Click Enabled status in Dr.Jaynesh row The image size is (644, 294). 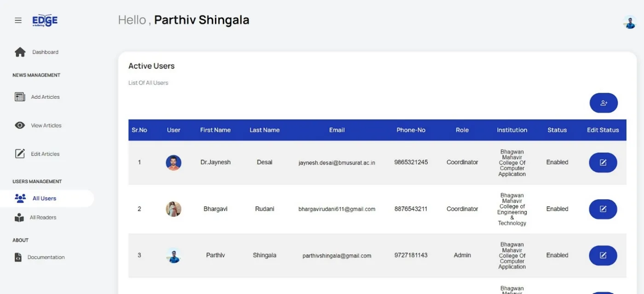(557, 162)
